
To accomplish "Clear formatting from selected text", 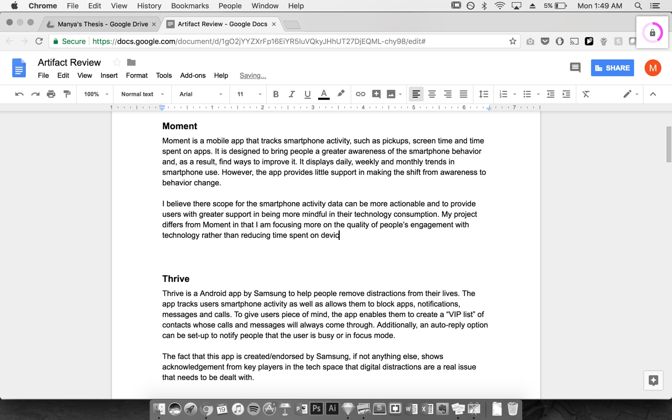I will point(586,94).
